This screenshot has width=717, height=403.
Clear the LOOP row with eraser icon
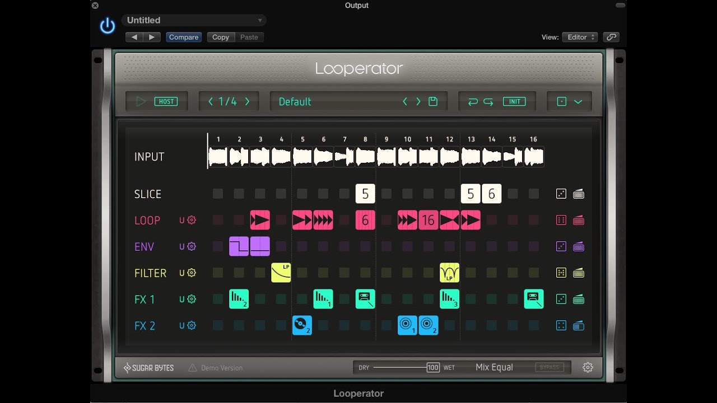[x=579, y=220]
